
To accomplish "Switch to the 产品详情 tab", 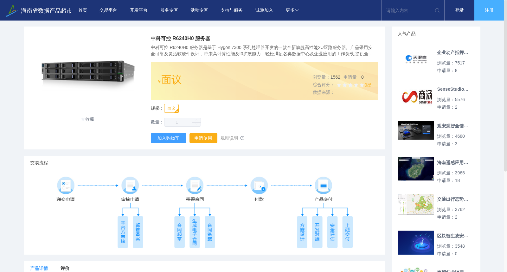I will click(39, 268).
